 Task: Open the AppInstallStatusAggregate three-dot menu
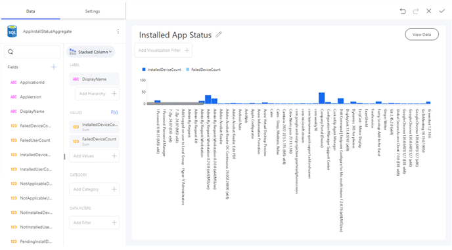tap(118, 31)
